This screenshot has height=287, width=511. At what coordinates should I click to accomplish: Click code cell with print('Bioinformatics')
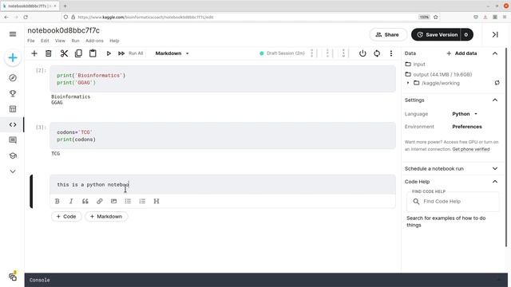click(223, 79)
